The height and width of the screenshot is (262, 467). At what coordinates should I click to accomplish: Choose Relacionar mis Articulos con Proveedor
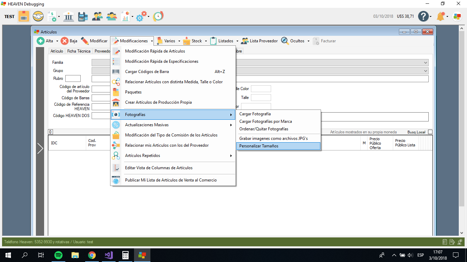[173, 145]
